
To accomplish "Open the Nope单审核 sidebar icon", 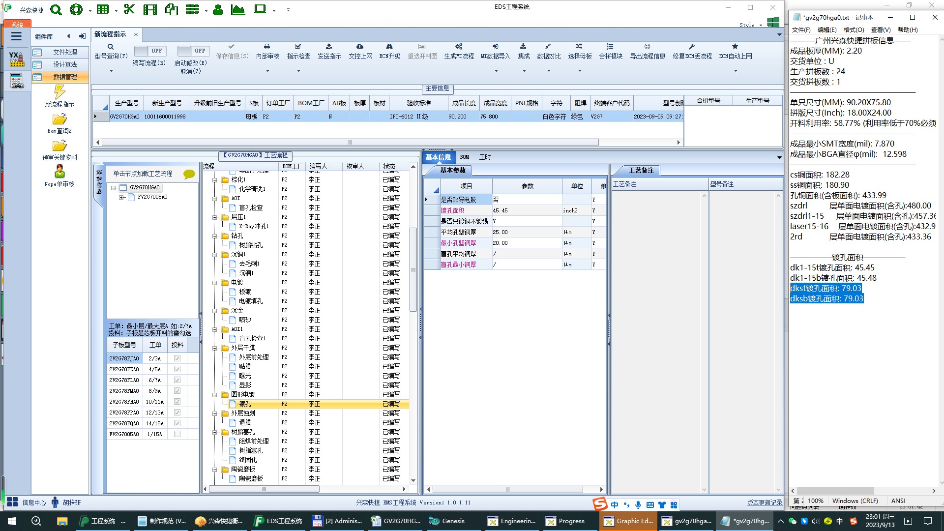I will (x=59, y=172).
